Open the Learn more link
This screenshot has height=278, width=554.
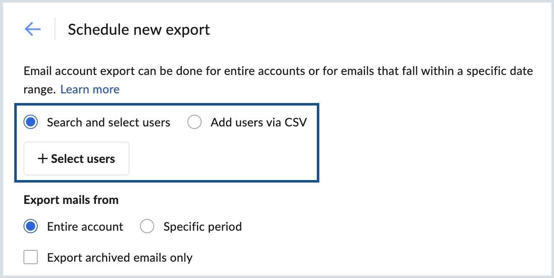tap(90, 89)
